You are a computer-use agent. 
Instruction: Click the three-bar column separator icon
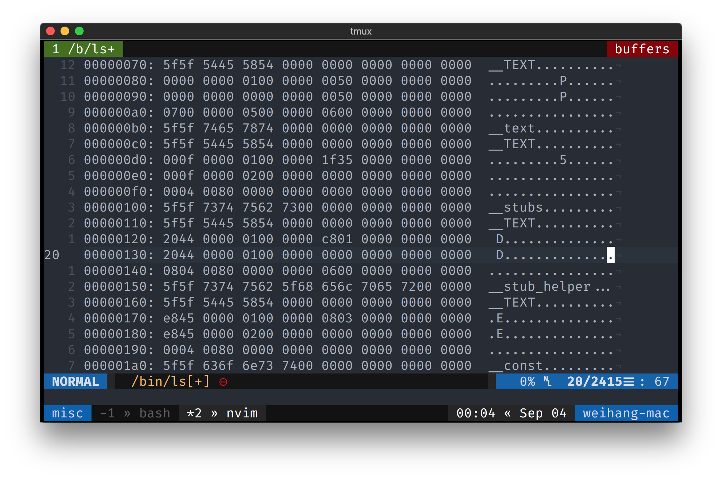click(628, 381)
